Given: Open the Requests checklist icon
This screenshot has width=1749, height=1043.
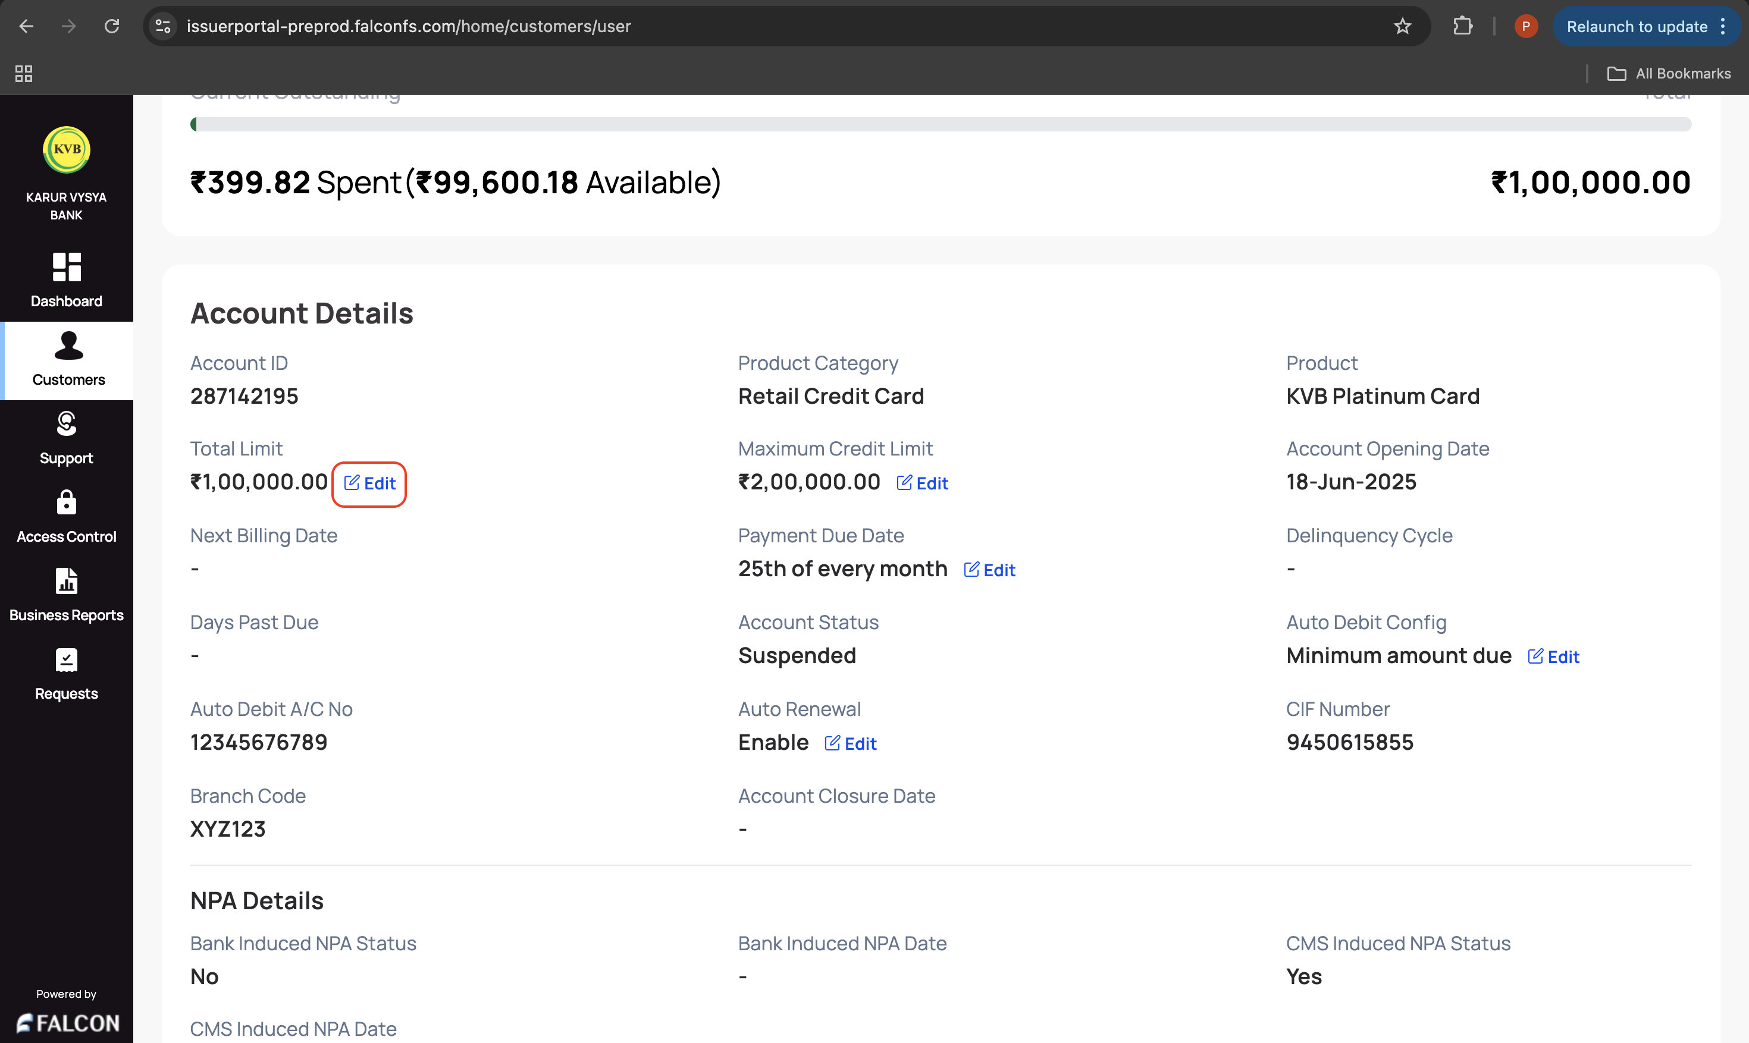Looking at the screenshot, I should tap(67, 660).
